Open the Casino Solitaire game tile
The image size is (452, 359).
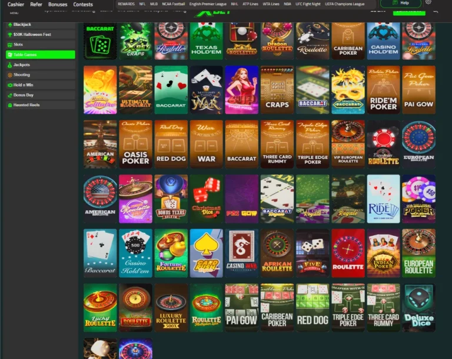tap(100, 90)
